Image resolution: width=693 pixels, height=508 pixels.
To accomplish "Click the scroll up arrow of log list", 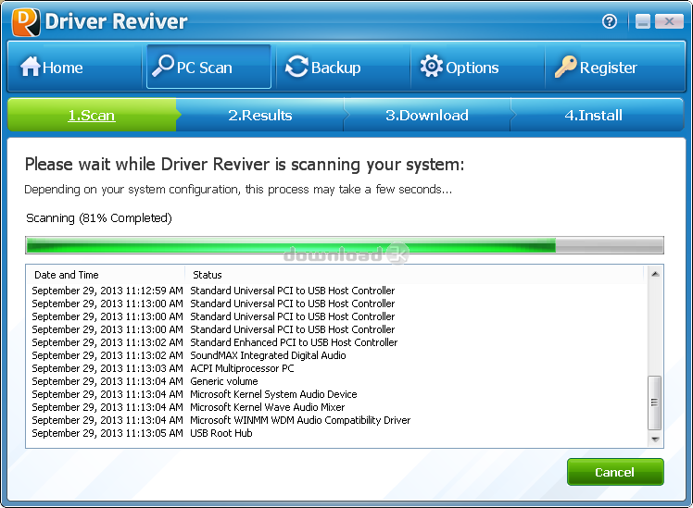I will [655, 274].
